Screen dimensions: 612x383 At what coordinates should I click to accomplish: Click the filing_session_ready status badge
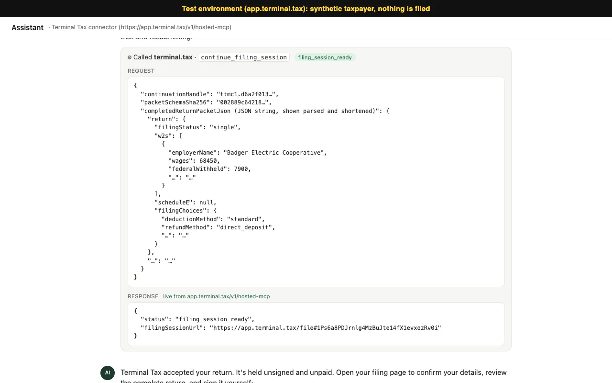325,57
